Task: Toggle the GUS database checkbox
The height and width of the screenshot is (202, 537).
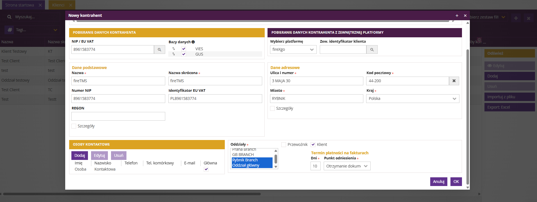Action: 183,54
